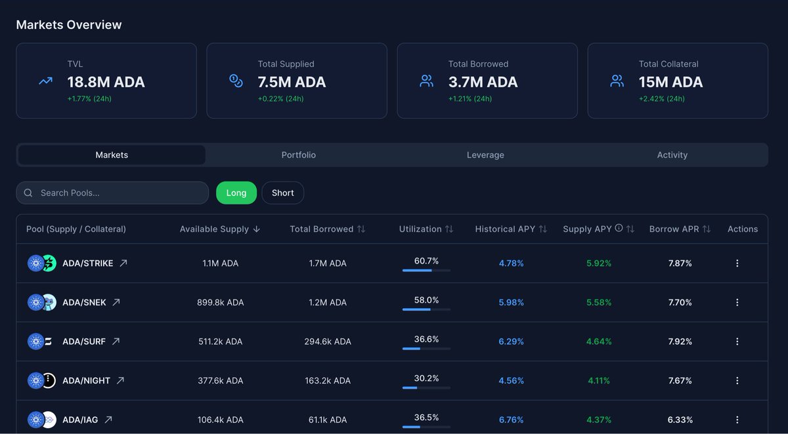
Task: Open actions menu for ADA/NIGHT row
Action: pyautogui.click(x=737, y=380)
